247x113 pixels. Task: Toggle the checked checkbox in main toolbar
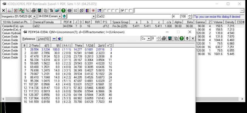pos(123,11)
